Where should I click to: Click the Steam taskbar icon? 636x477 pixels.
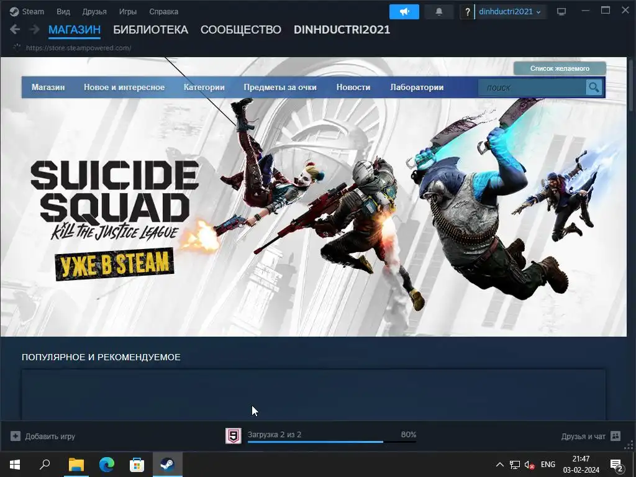tap(167, 465)
